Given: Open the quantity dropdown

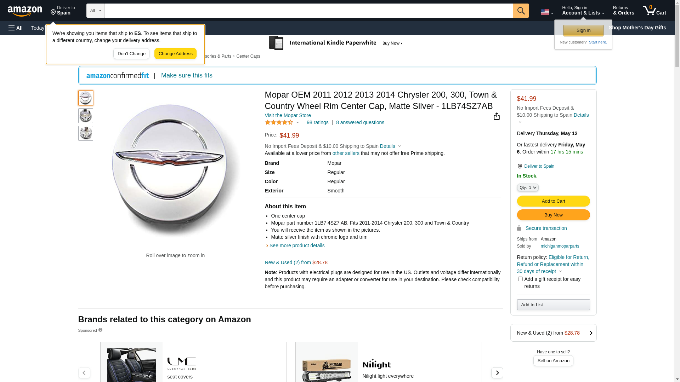Looking at the screenshot, I should (x=527, y=187).
